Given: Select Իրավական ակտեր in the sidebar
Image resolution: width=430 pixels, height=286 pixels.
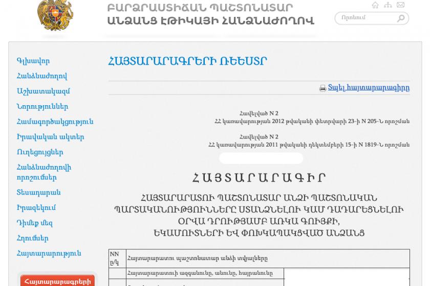Looking at the screenshot, I should [51, 137].
